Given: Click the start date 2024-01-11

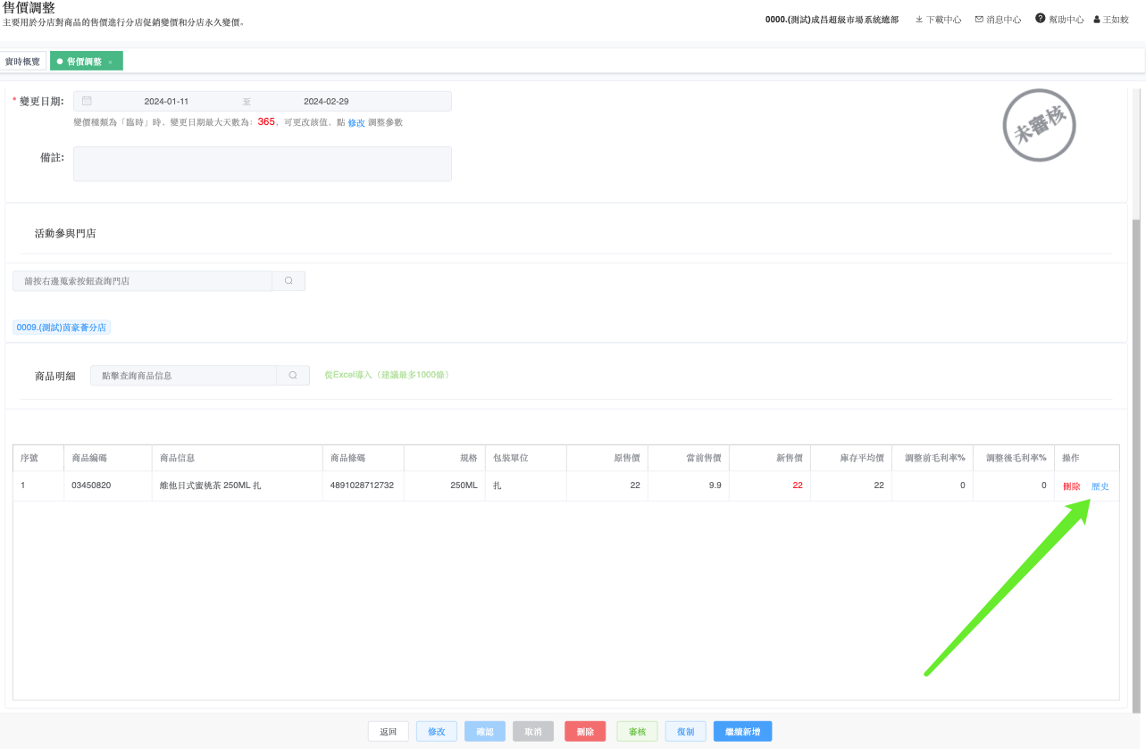Looking at the screenshot, I should (x=166, y=102).
